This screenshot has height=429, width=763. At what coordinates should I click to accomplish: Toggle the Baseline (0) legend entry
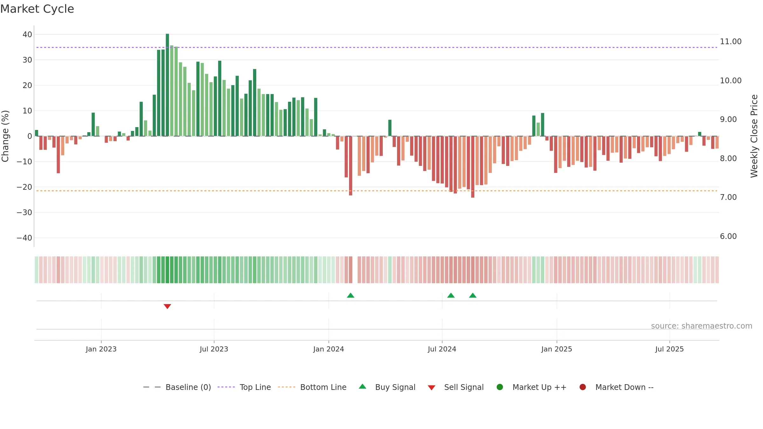point(177,387)
